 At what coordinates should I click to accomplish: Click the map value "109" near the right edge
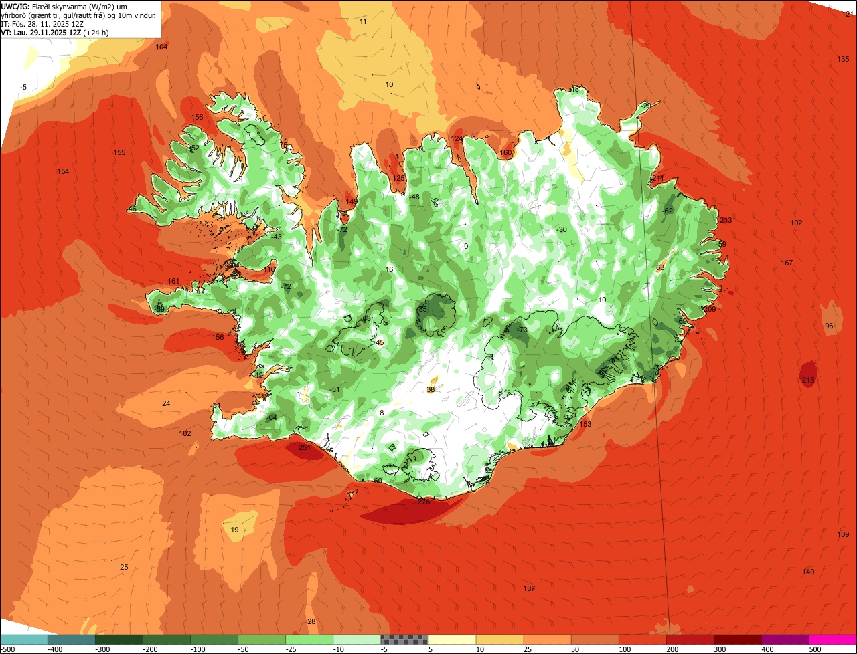click(843, 534)
